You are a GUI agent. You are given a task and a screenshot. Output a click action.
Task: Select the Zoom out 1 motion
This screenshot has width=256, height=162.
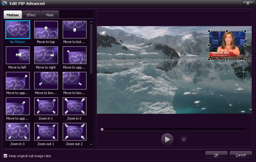(x=46, y=132)
